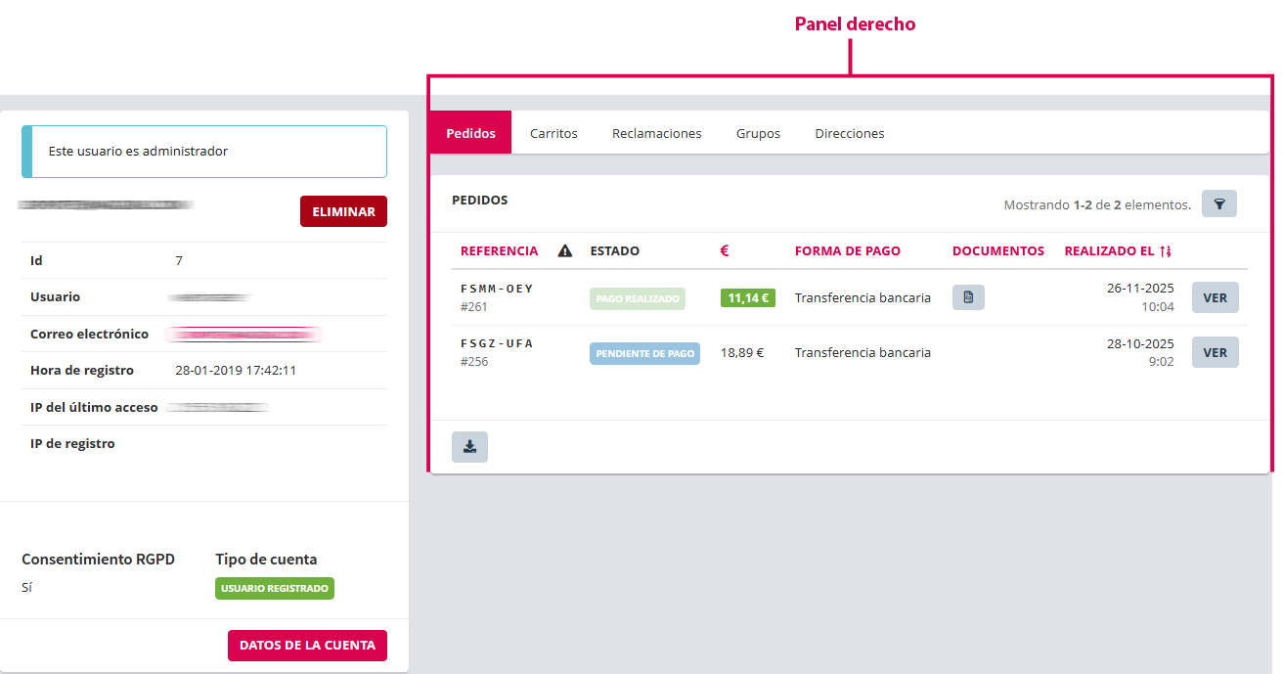View order FSGZ-UFA with the Ver button

coord(1215,352)
